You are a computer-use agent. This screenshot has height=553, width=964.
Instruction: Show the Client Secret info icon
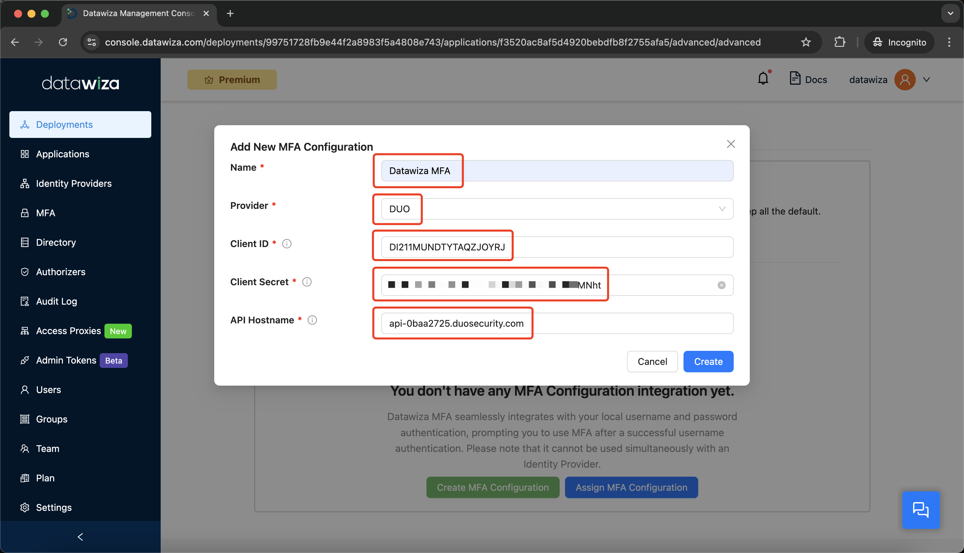(307, 282)
